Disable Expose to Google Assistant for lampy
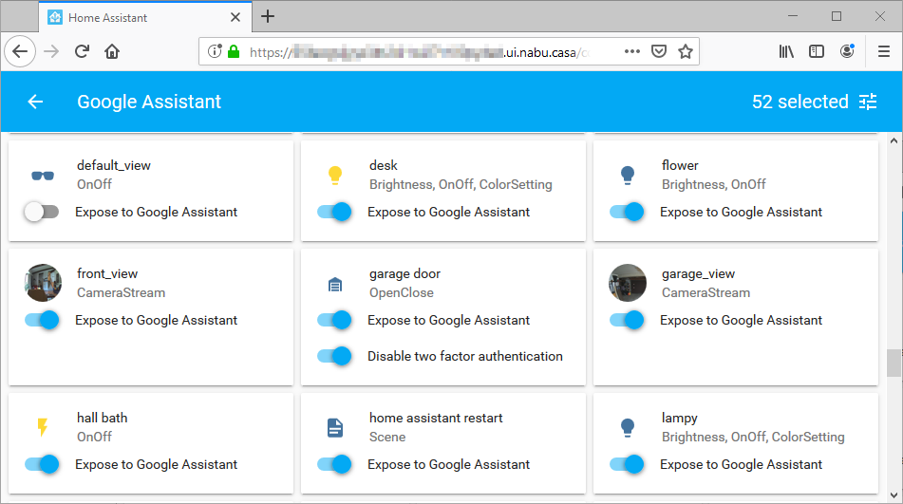Viewport: 903px width, 504px height. (627, 465)
